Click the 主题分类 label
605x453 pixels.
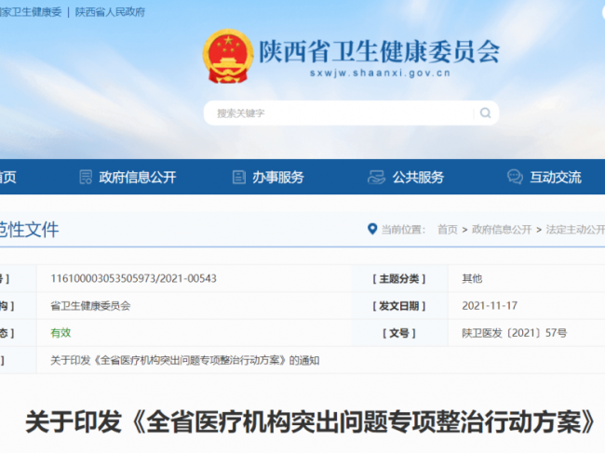[x=399, y=278]
